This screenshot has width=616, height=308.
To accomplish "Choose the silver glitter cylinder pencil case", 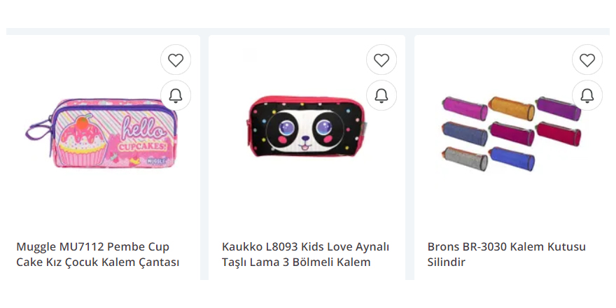I will [x=465, y=158].
